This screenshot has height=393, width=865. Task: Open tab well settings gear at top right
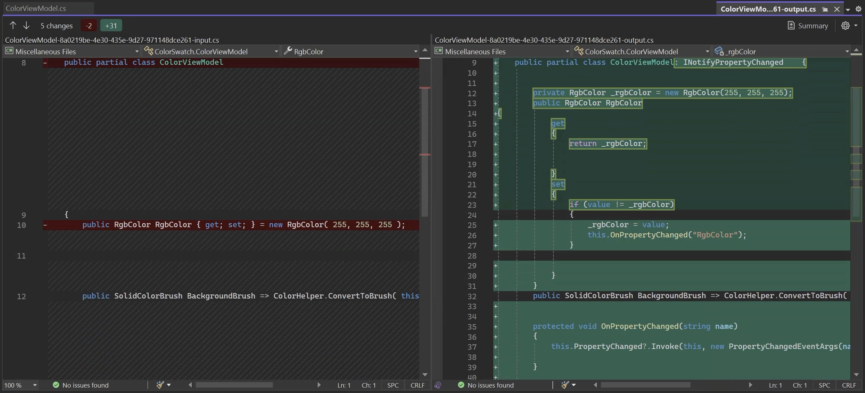click(858, 9)
